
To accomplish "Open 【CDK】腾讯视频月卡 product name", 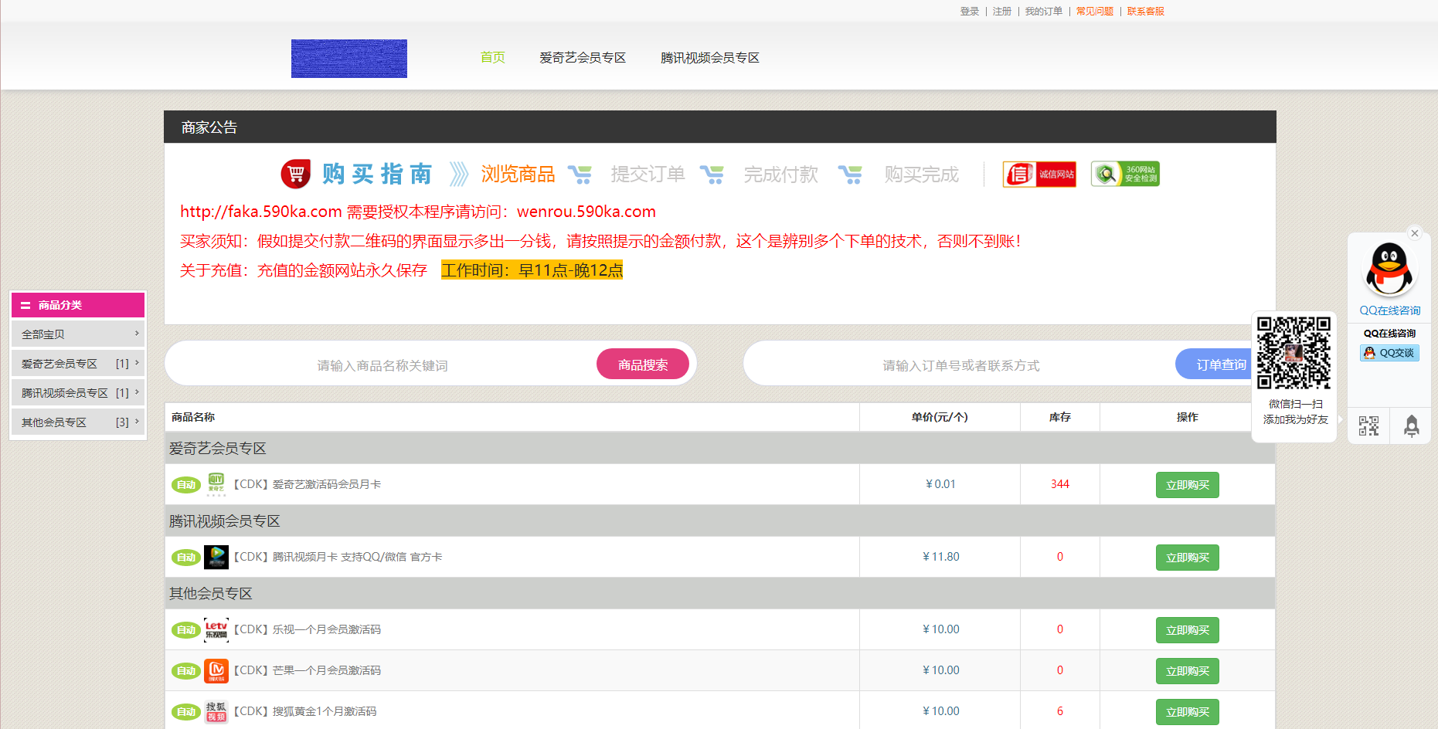I will [x=338, y=557].
